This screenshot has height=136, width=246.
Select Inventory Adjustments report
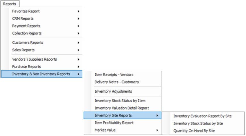tap(113, 91)
